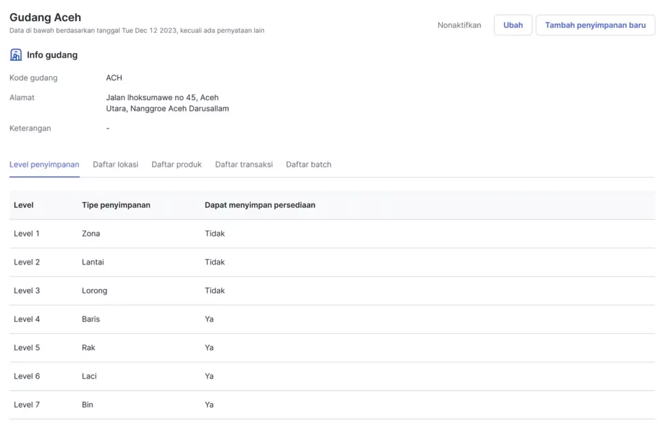Click the Laci storage type cell

[x=89, y=376]
